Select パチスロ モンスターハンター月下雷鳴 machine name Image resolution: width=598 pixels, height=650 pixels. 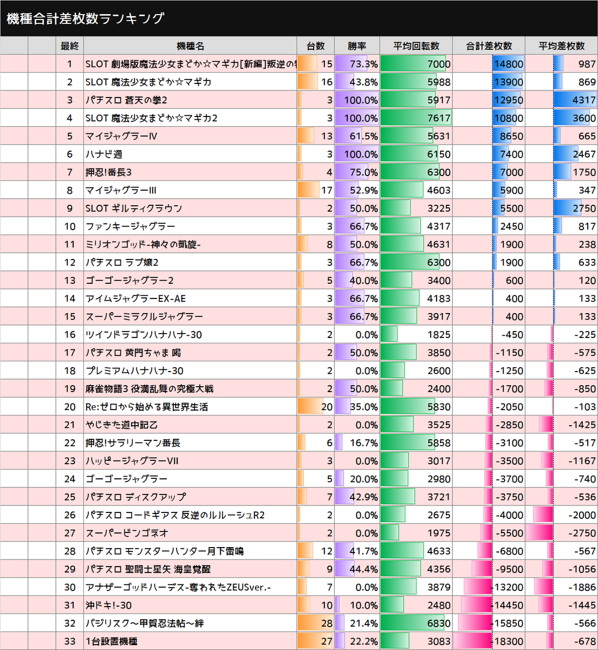[165, 551]
